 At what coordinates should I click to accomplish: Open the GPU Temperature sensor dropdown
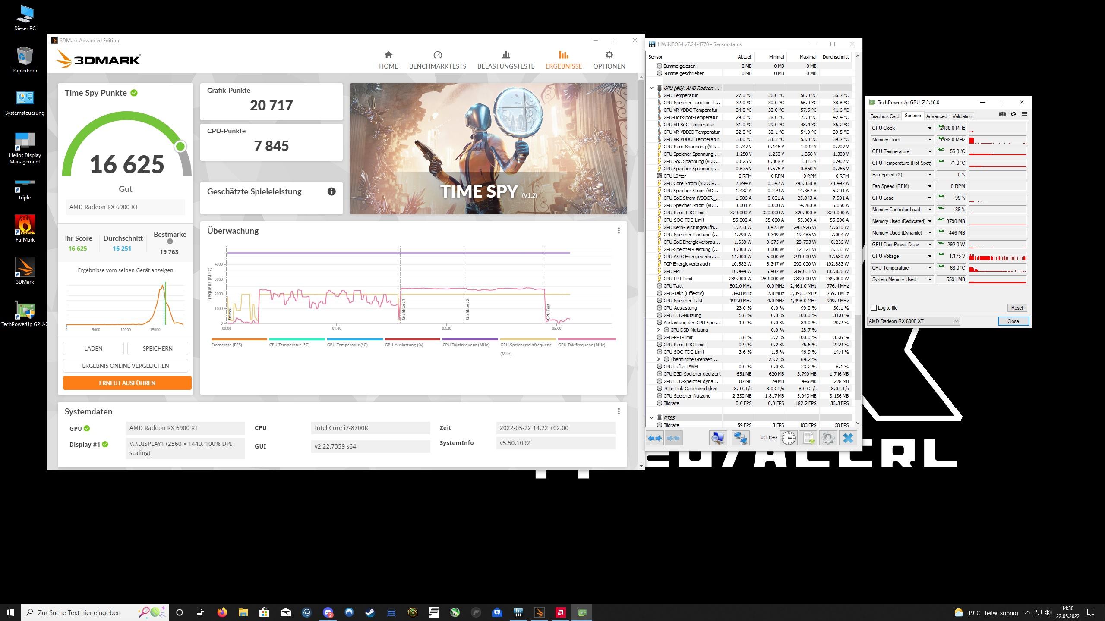click(x=930, y=151)
